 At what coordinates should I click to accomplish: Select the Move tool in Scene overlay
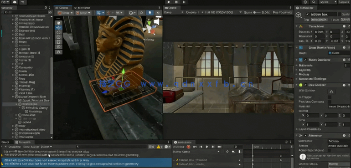tap(59, 27)
